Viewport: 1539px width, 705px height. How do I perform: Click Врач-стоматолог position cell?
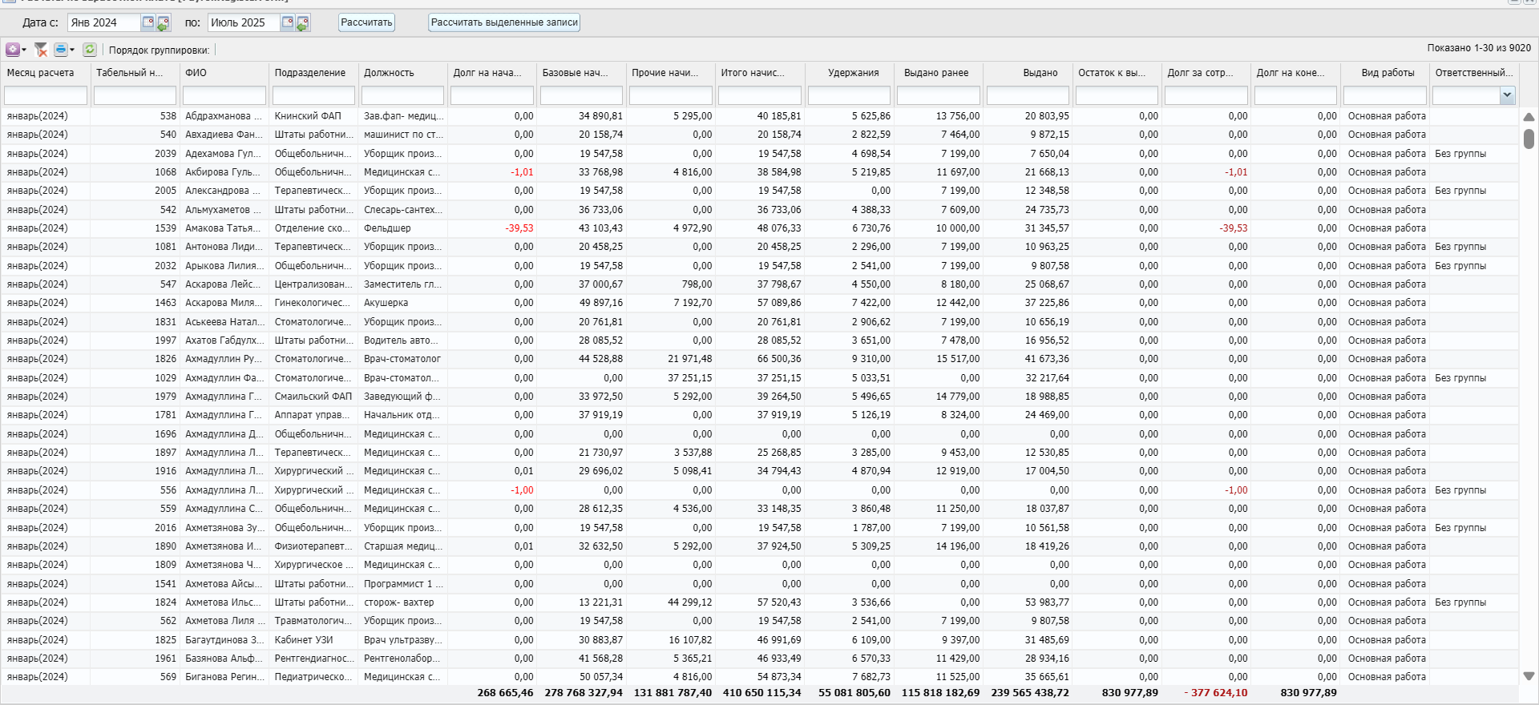click(402, 359)
